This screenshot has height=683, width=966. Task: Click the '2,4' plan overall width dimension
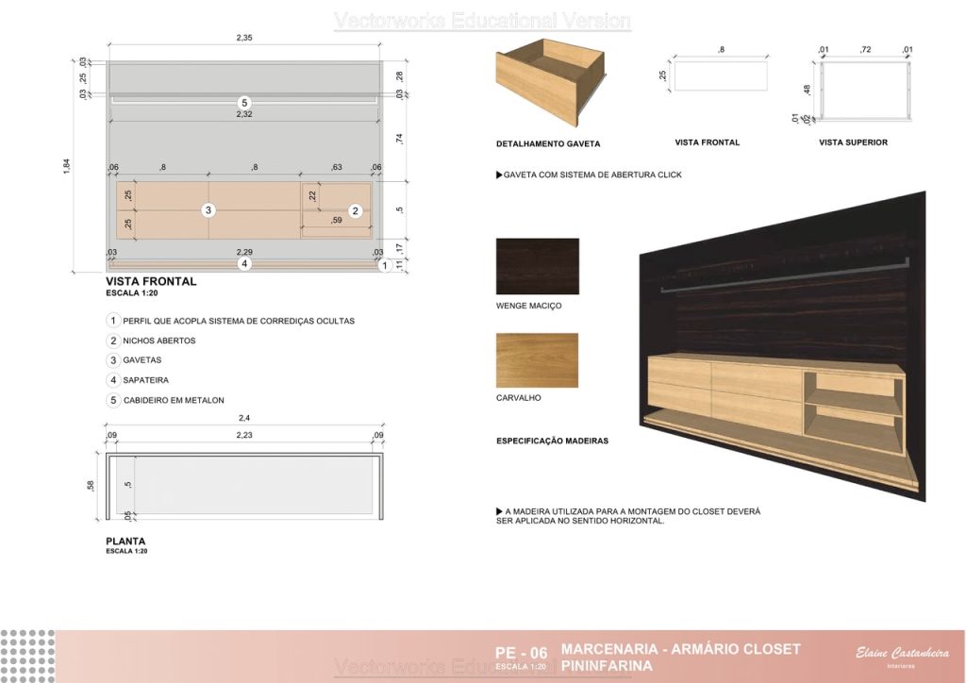click(244, 418)
